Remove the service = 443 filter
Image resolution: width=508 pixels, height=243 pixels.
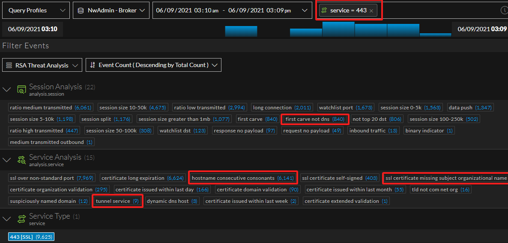(x=371, y=11)
